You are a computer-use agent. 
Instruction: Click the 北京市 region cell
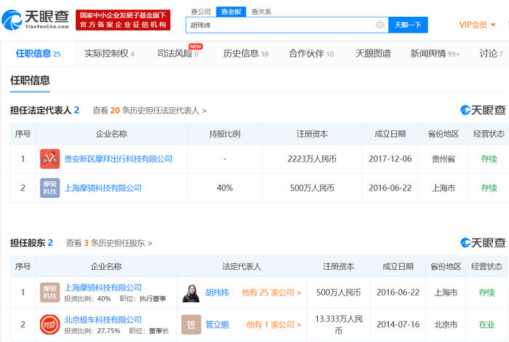click(446, 325)
